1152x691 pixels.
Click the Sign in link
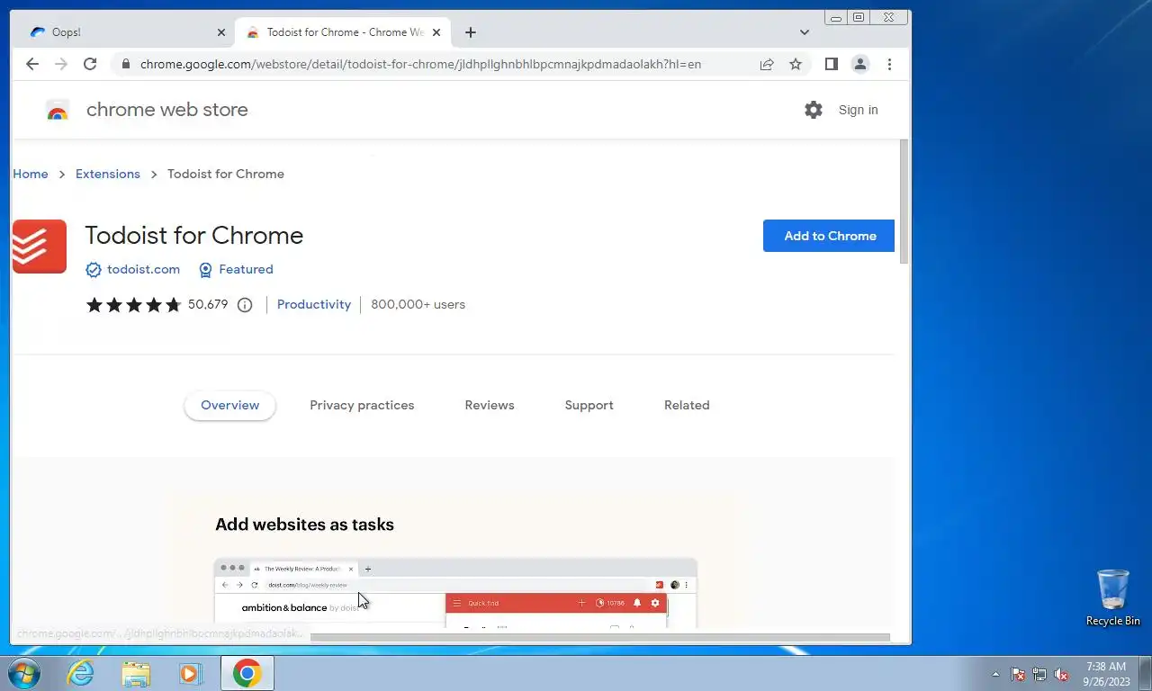click(x=858, y=110)
